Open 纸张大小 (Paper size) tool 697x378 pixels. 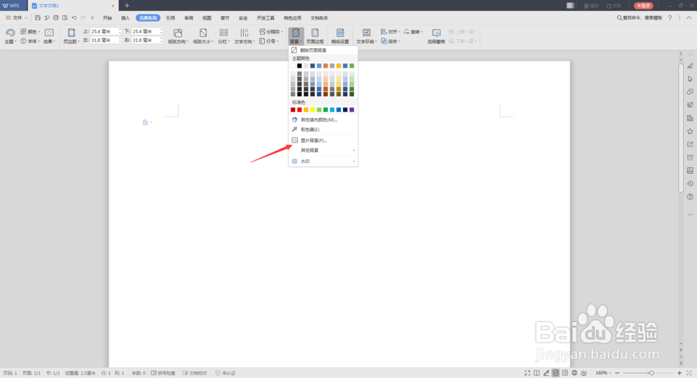(203, 36)
